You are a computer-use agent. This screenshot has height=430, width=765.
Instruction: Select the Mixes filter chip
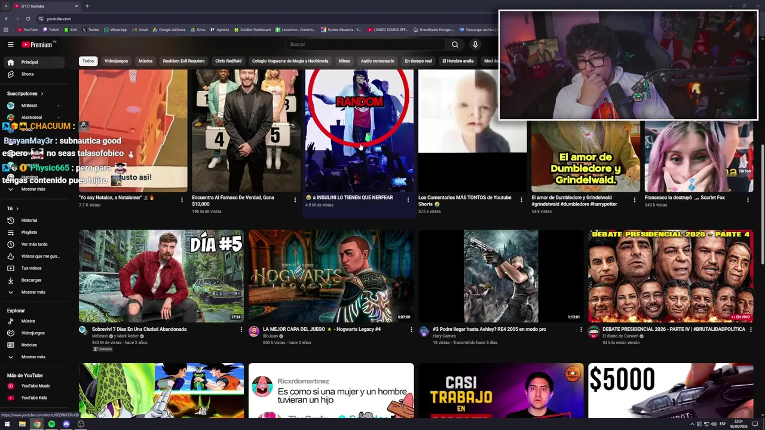click(x=344, y=61)
